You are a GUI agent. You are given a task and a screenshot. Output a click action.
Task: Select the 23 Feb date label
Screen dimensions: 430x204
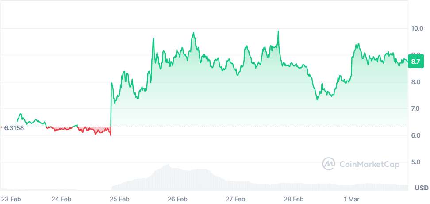click(12, 199)
